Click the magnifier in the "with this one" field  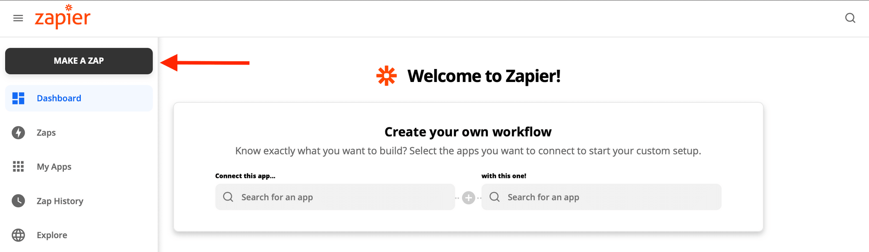click(x=494, y=197)
